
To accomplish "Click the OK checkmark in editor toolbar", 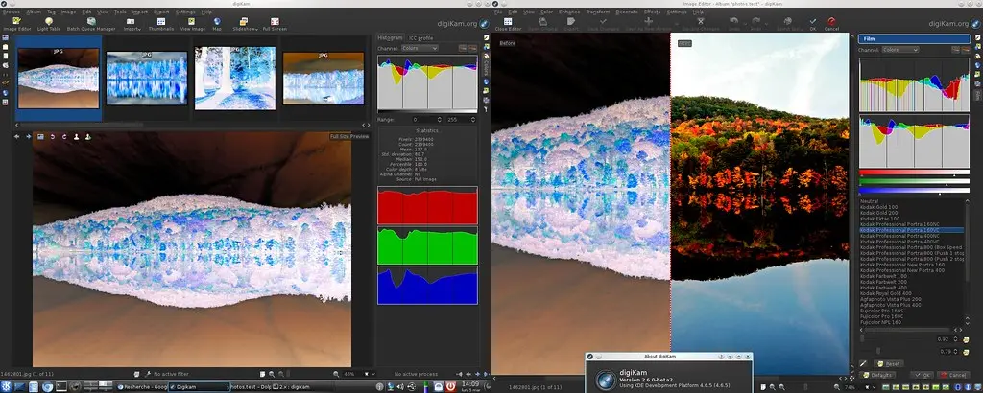I will tap(813, 23).
